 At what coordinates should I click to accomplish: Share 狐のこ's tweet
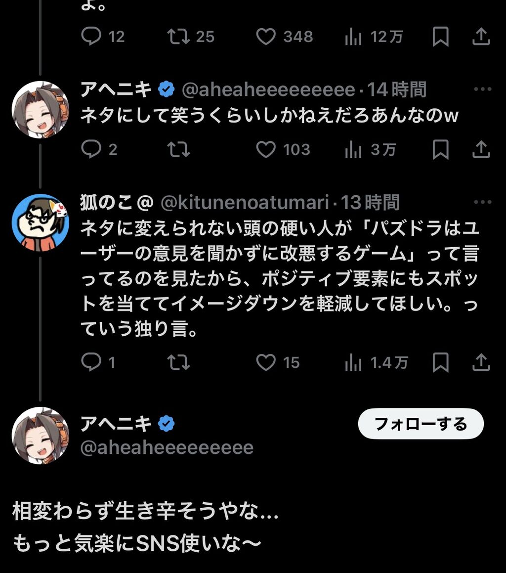click(x=481, y=363)
